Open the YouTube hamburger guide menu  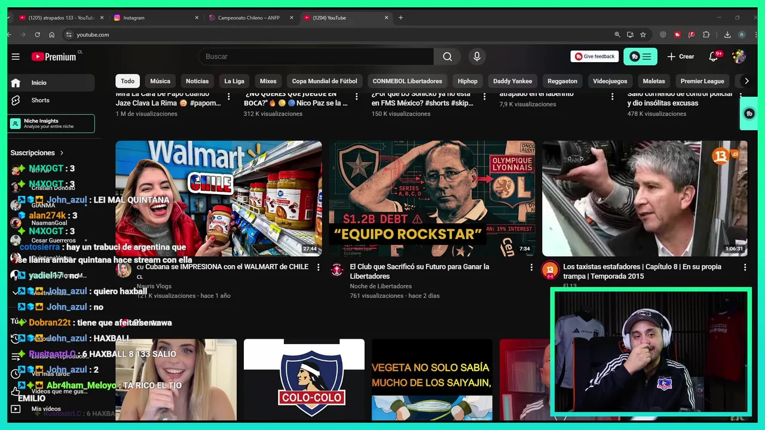coord(16,57)
